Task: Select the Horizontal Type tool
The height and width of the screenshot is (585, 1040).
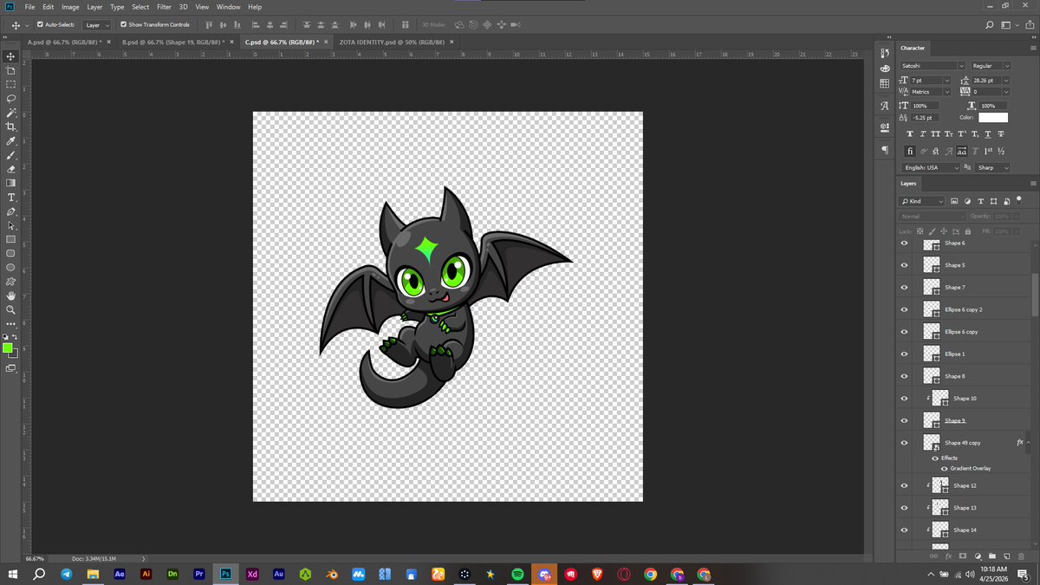Action: point(11,197)
